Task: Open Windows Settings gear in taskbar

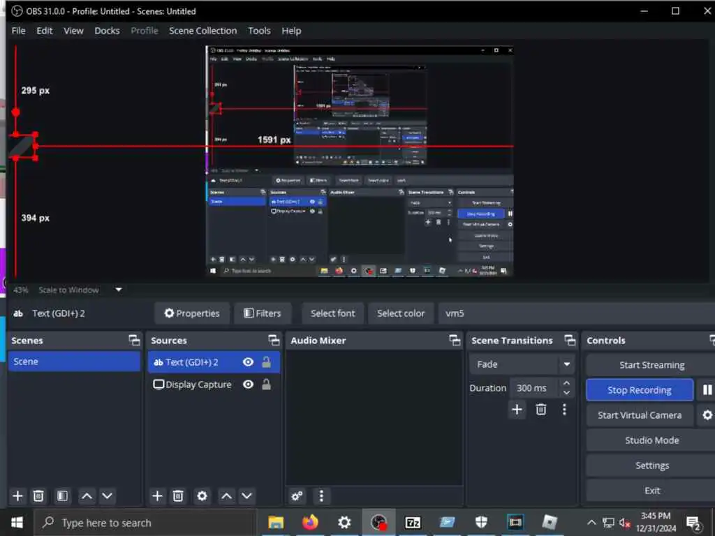Action: 344,522
